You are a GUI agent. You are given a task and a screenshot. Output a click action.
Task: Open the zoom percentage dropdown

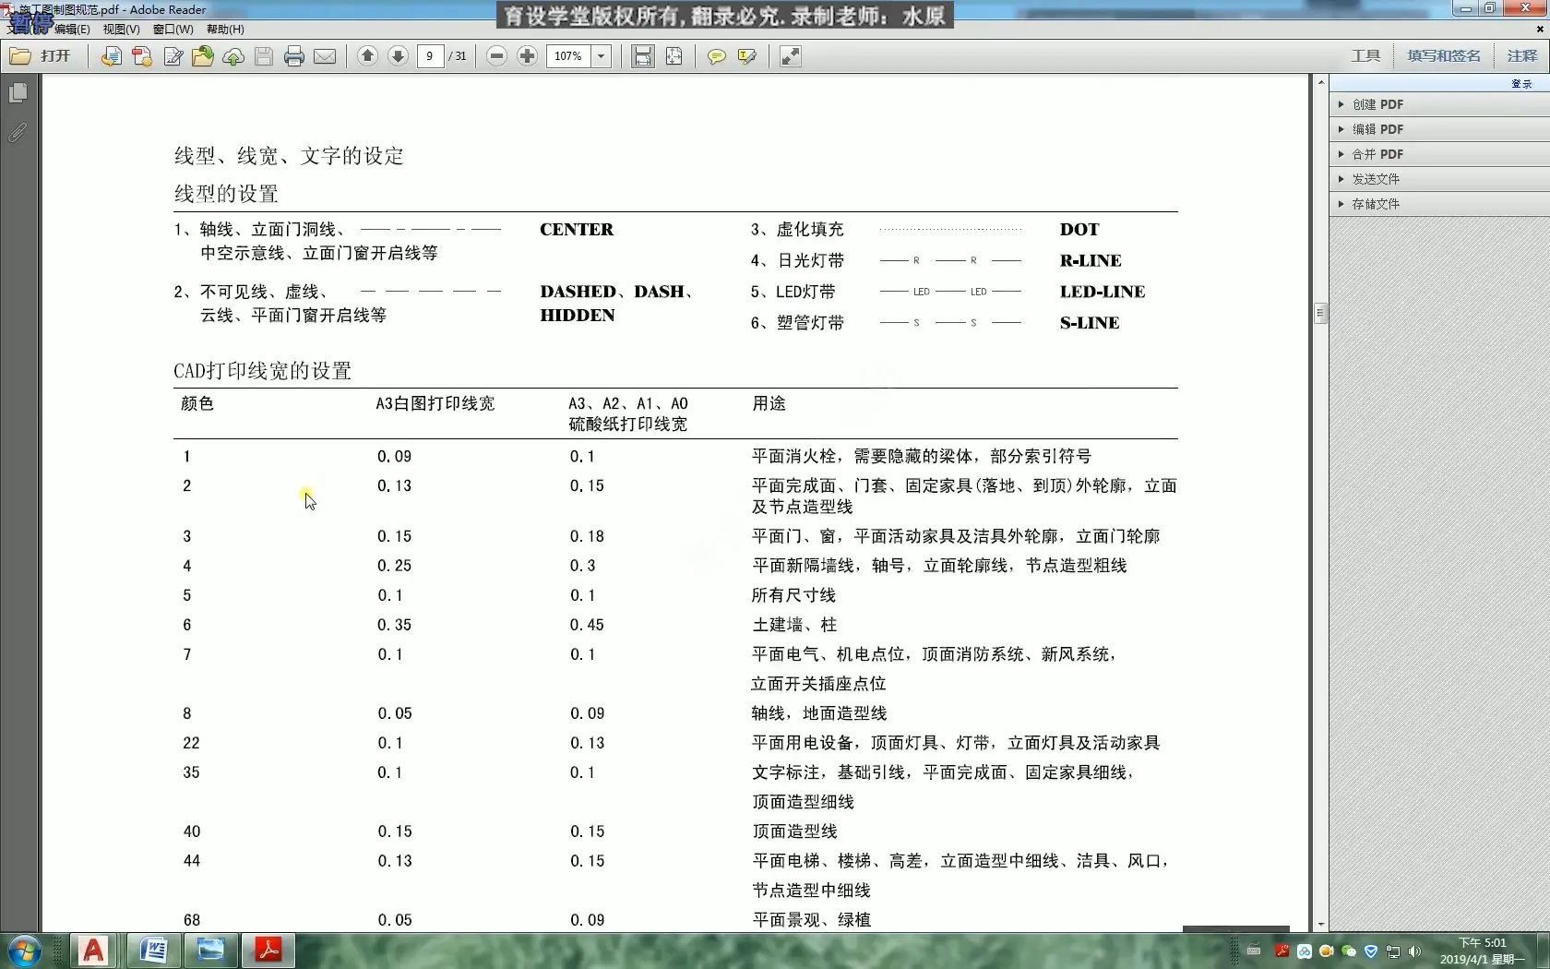[x=601, y=56]
